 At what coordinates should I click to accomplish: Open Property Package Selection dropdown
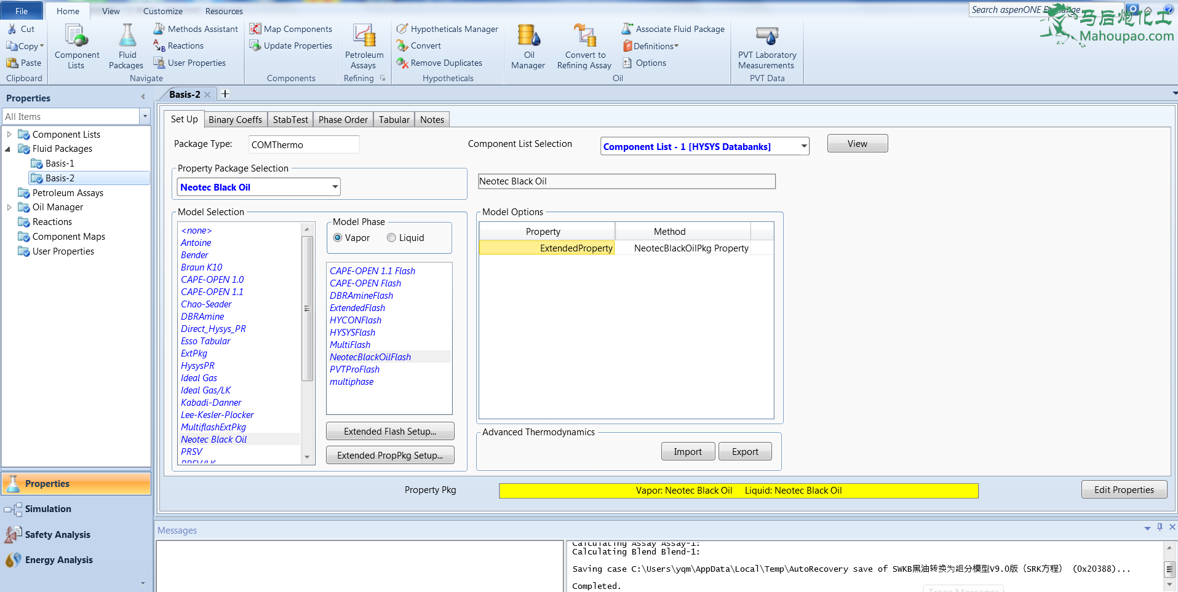click(x=335, y=187)
